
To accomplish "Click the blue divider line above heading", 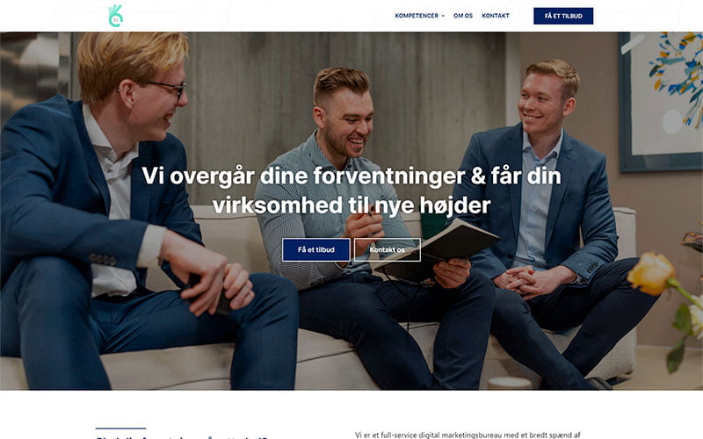I will pos(120,428).
